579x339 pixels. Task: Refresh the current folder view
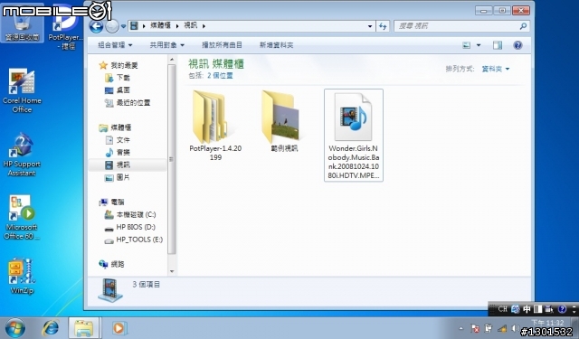coord(383,26)
